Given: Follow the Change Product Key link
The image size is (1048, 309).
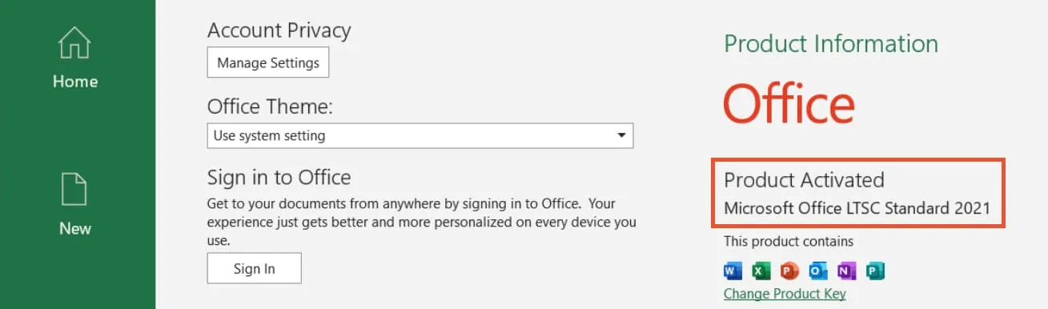Looking at the screenshot, I should tap(785, 294).
